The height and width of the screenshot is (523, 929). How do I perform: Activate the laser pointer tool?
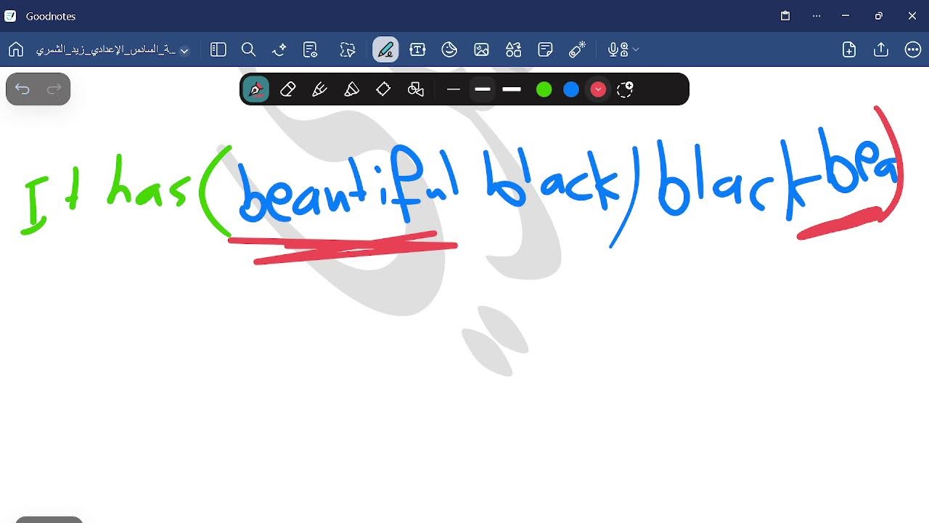[x=577, y=49]
